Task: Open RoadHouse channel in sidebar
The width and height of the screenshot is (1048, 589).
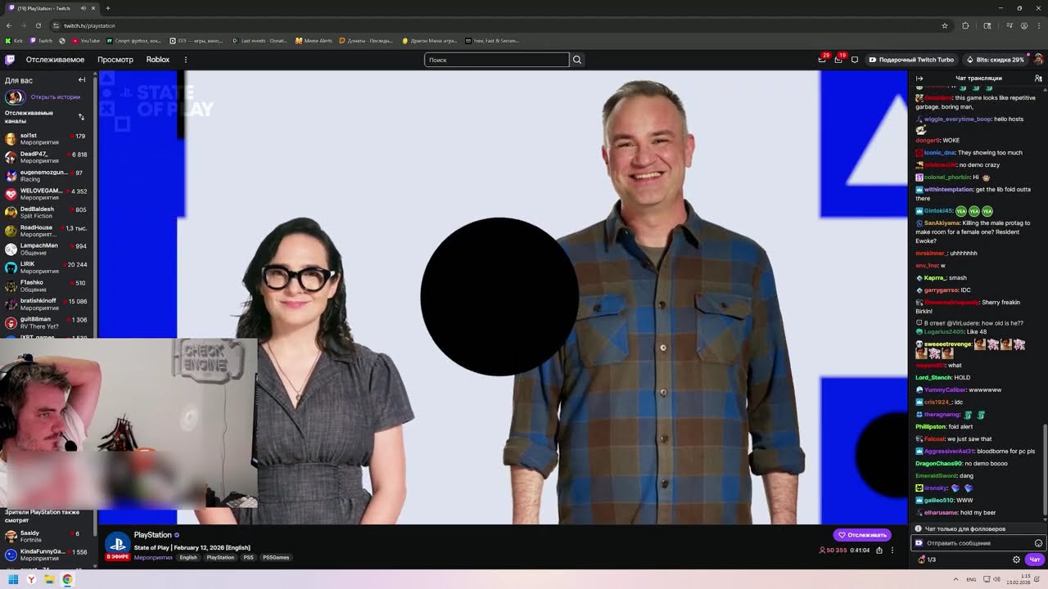Action: [46, 231]
